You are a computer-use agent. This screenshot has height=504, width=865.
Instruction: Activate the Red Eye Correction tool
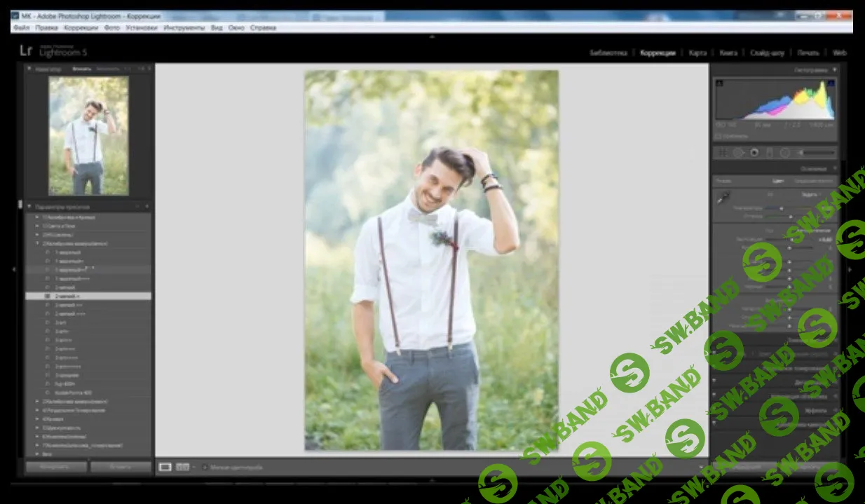754,152
